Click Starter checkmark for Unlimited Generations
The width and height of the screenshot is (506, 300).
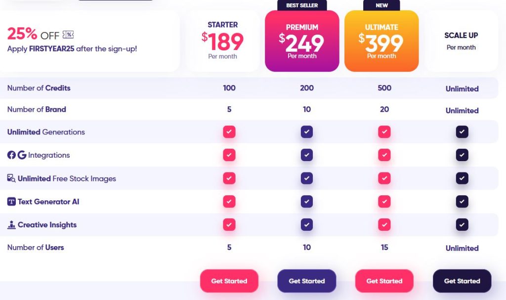point(229,132)
